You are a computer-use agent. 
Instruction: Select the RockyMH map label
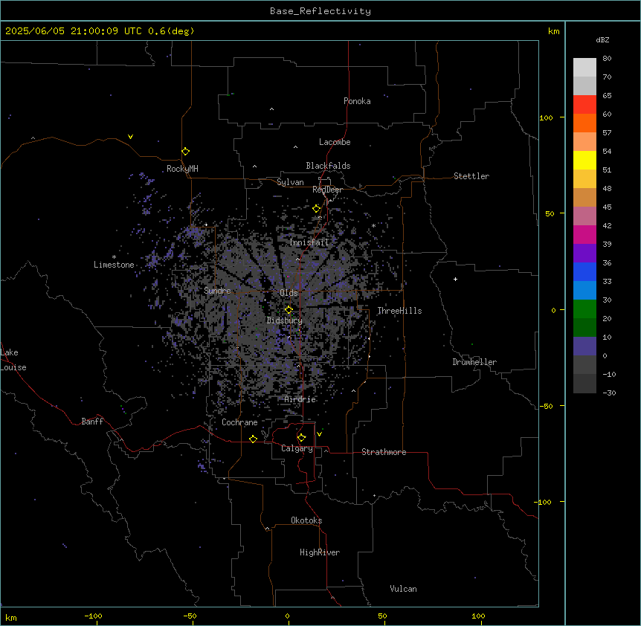click(x=182, y=169)
